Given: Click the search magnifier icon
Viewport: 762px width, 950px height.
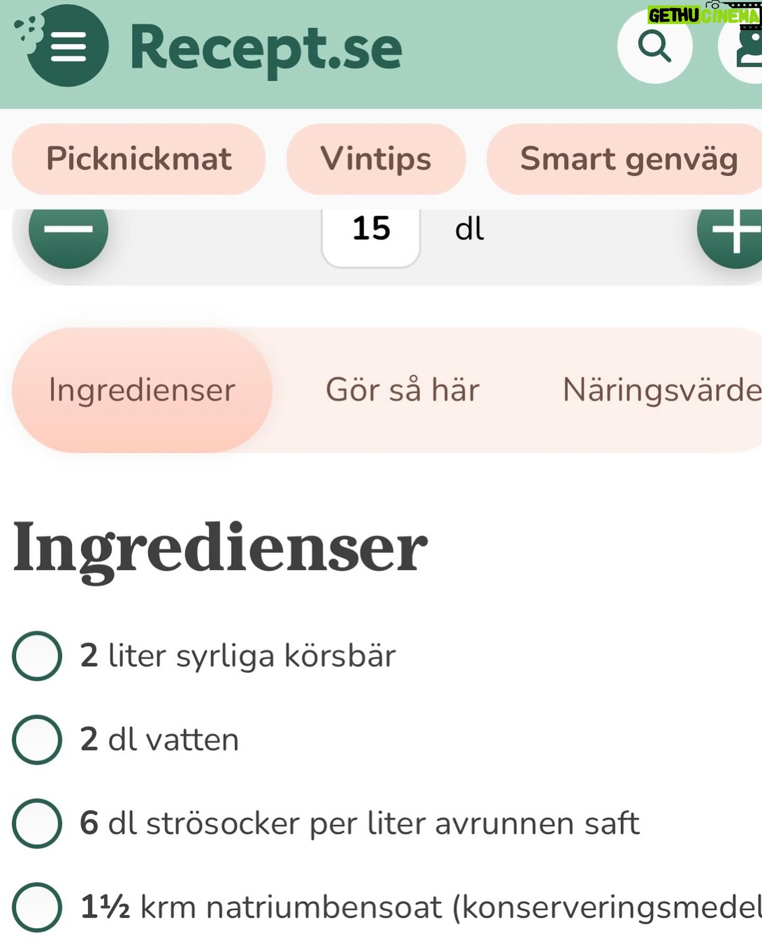Looking at the screenshot, I should (x=655, y=47).
